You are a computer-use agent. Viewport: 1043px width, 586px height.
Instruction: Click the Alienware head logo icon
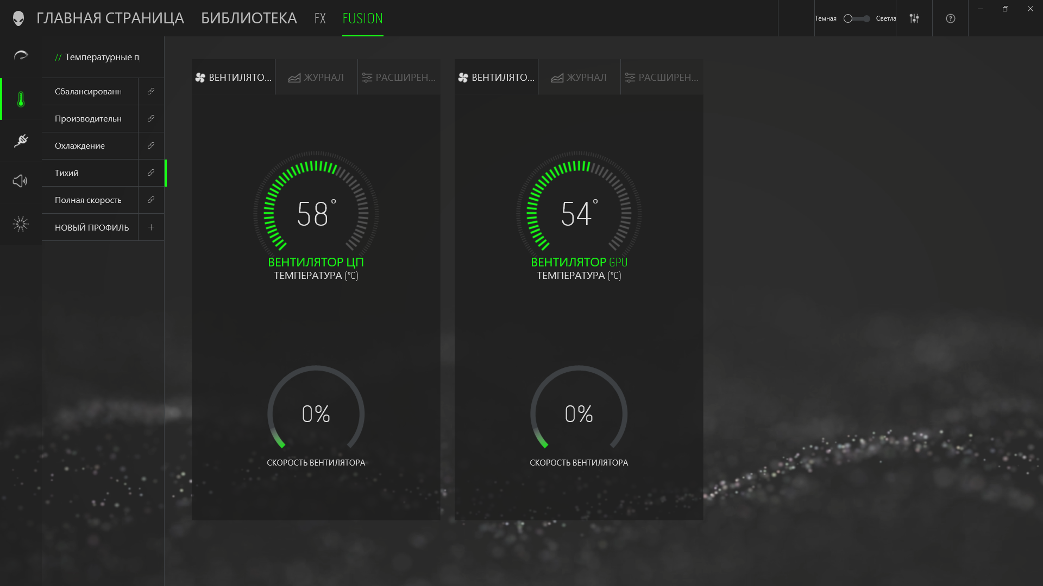tap(18, 18)
